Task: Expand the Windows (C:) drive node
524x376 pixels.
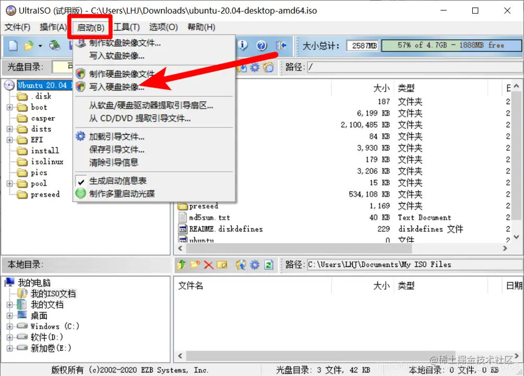Action: 10,326
